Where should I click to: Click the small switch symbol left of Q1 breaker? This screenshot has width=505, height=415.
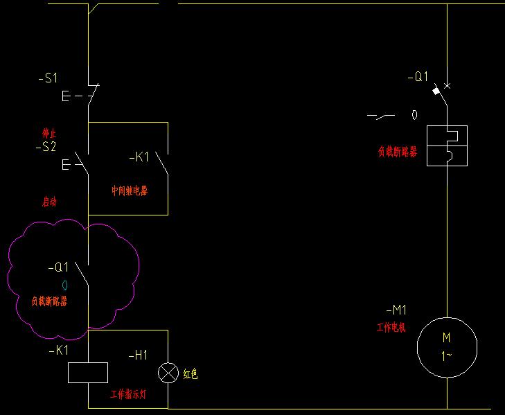pyautogui.click(x=380, y=115)
